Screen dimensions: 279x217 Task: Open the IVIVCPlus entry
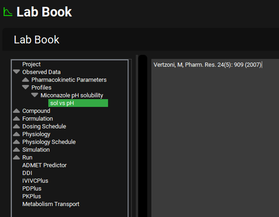click(x=35, y=181)
